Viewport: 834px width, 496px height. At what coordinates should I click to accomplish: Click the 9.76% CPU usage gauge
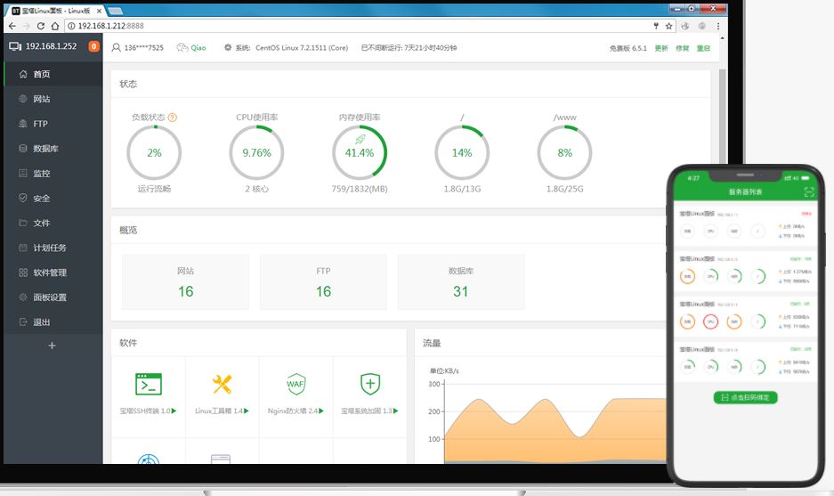point(256,153)
